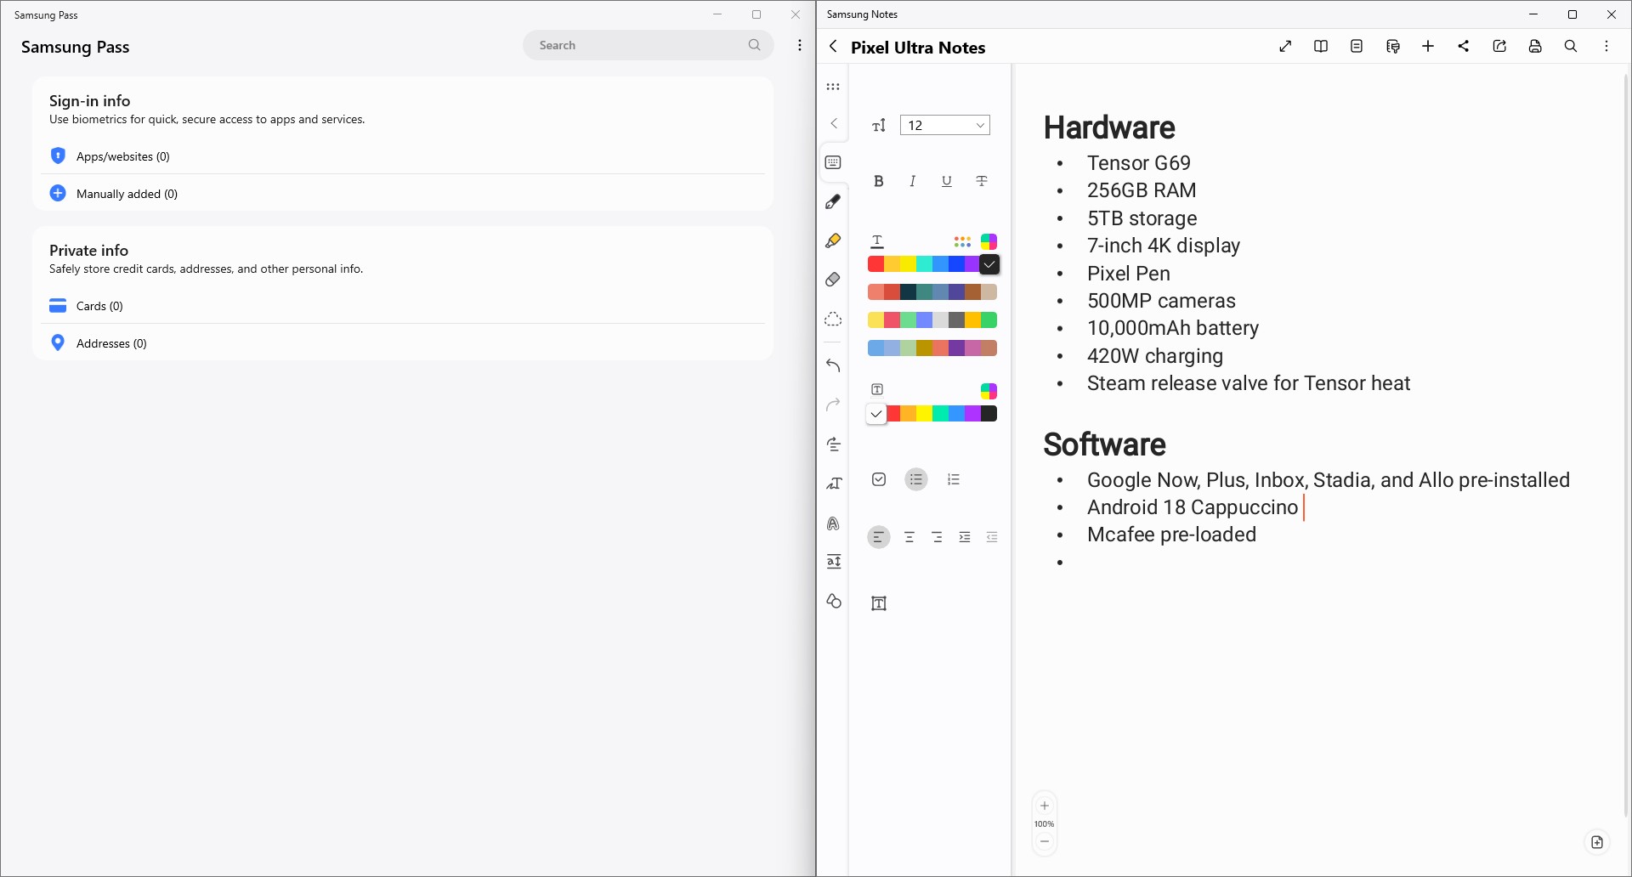
Task: Click the Samsung Pass search field
Action: [x=637, y=45]
